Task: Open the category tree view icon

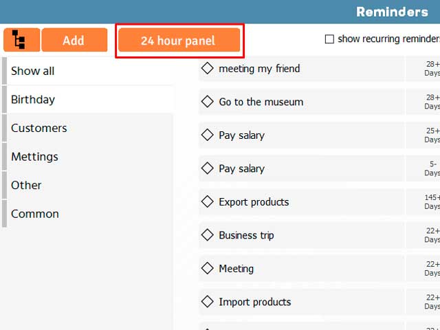Action: tap(21, 40)
